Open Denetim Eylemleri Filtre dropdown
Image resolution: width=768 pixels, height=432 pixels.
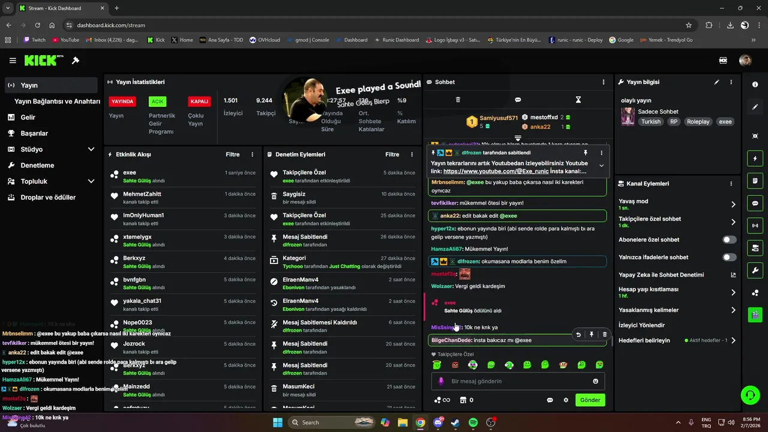click(392, 154)
